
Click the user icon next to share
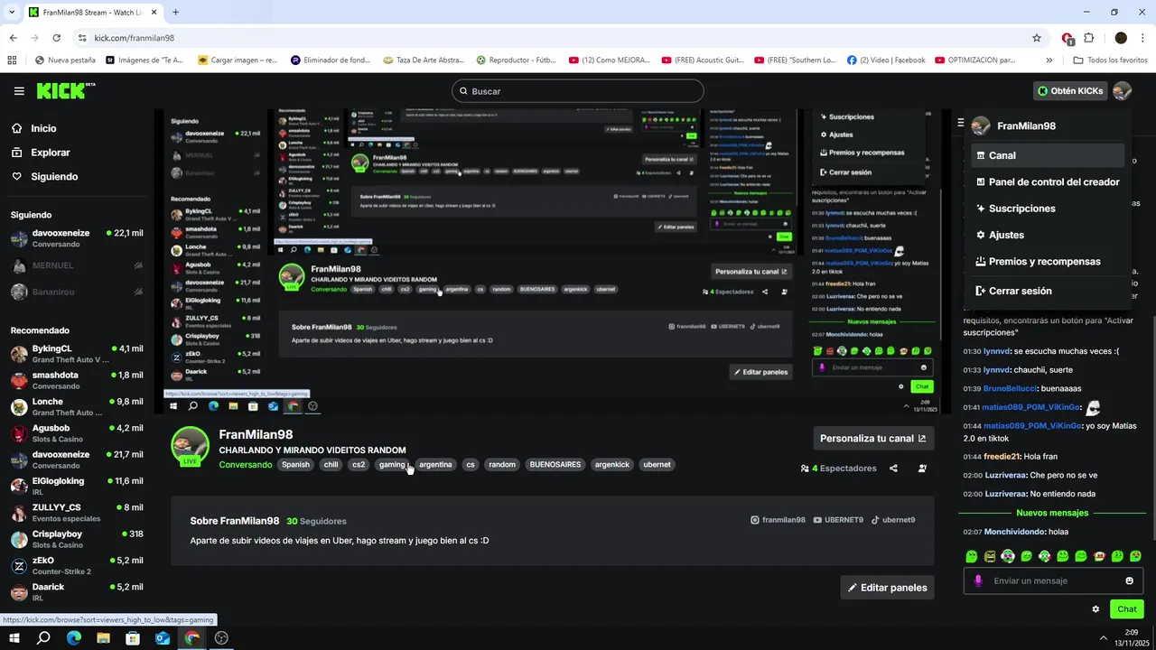click(922, 469)
